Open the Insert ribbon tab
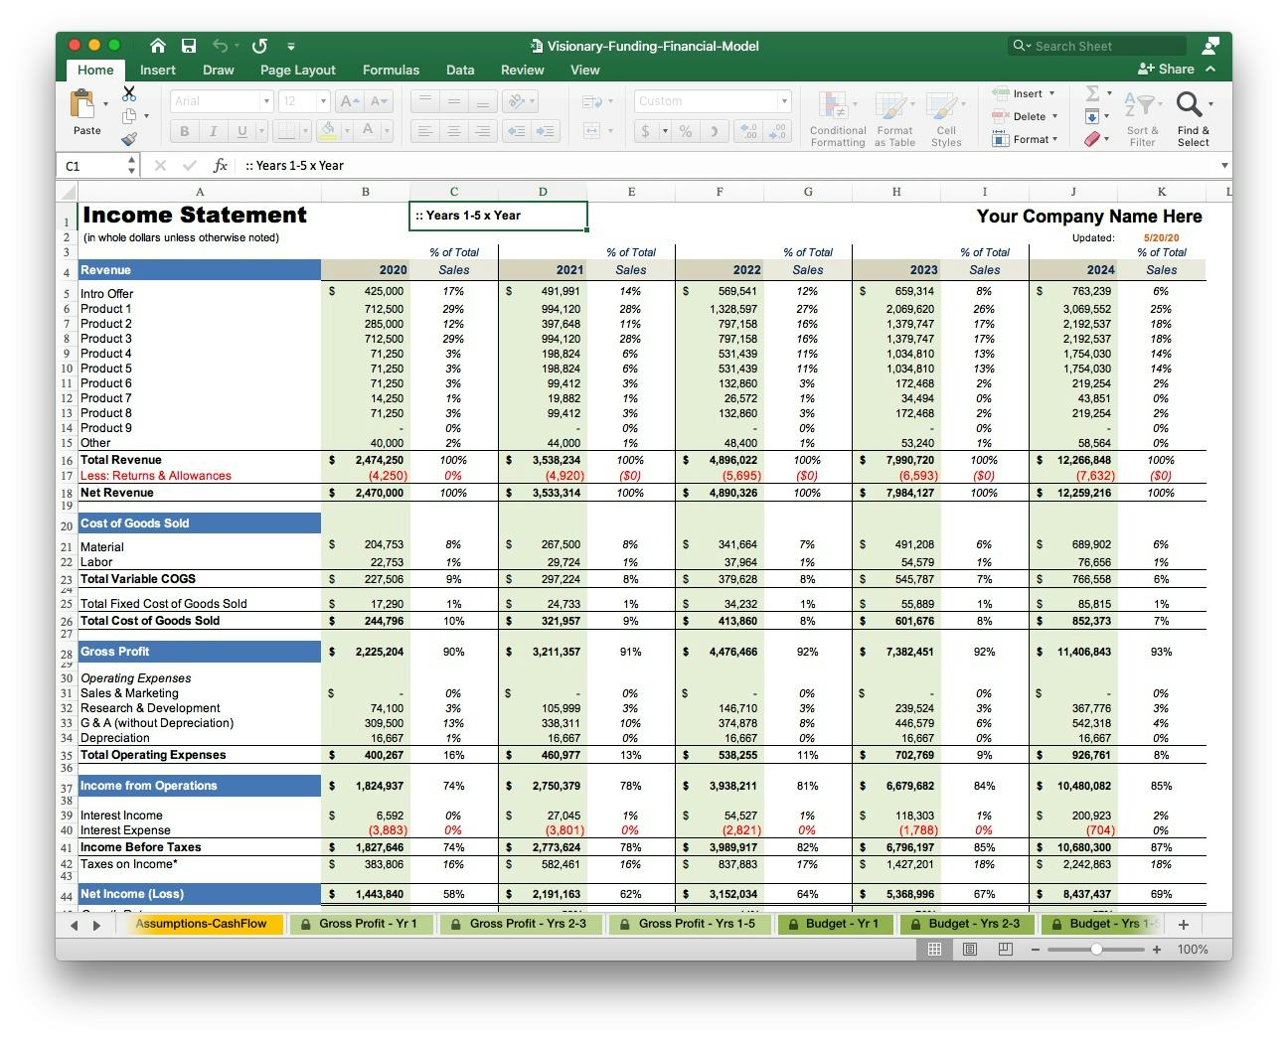Image resolution: width=1288 pixels, height=1040 pixels. tap(157, 70)
